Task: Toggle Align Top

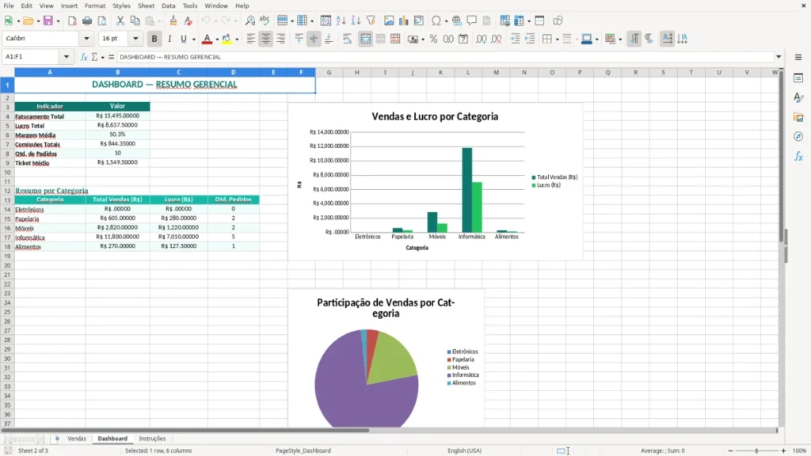Action: [299, 39]
